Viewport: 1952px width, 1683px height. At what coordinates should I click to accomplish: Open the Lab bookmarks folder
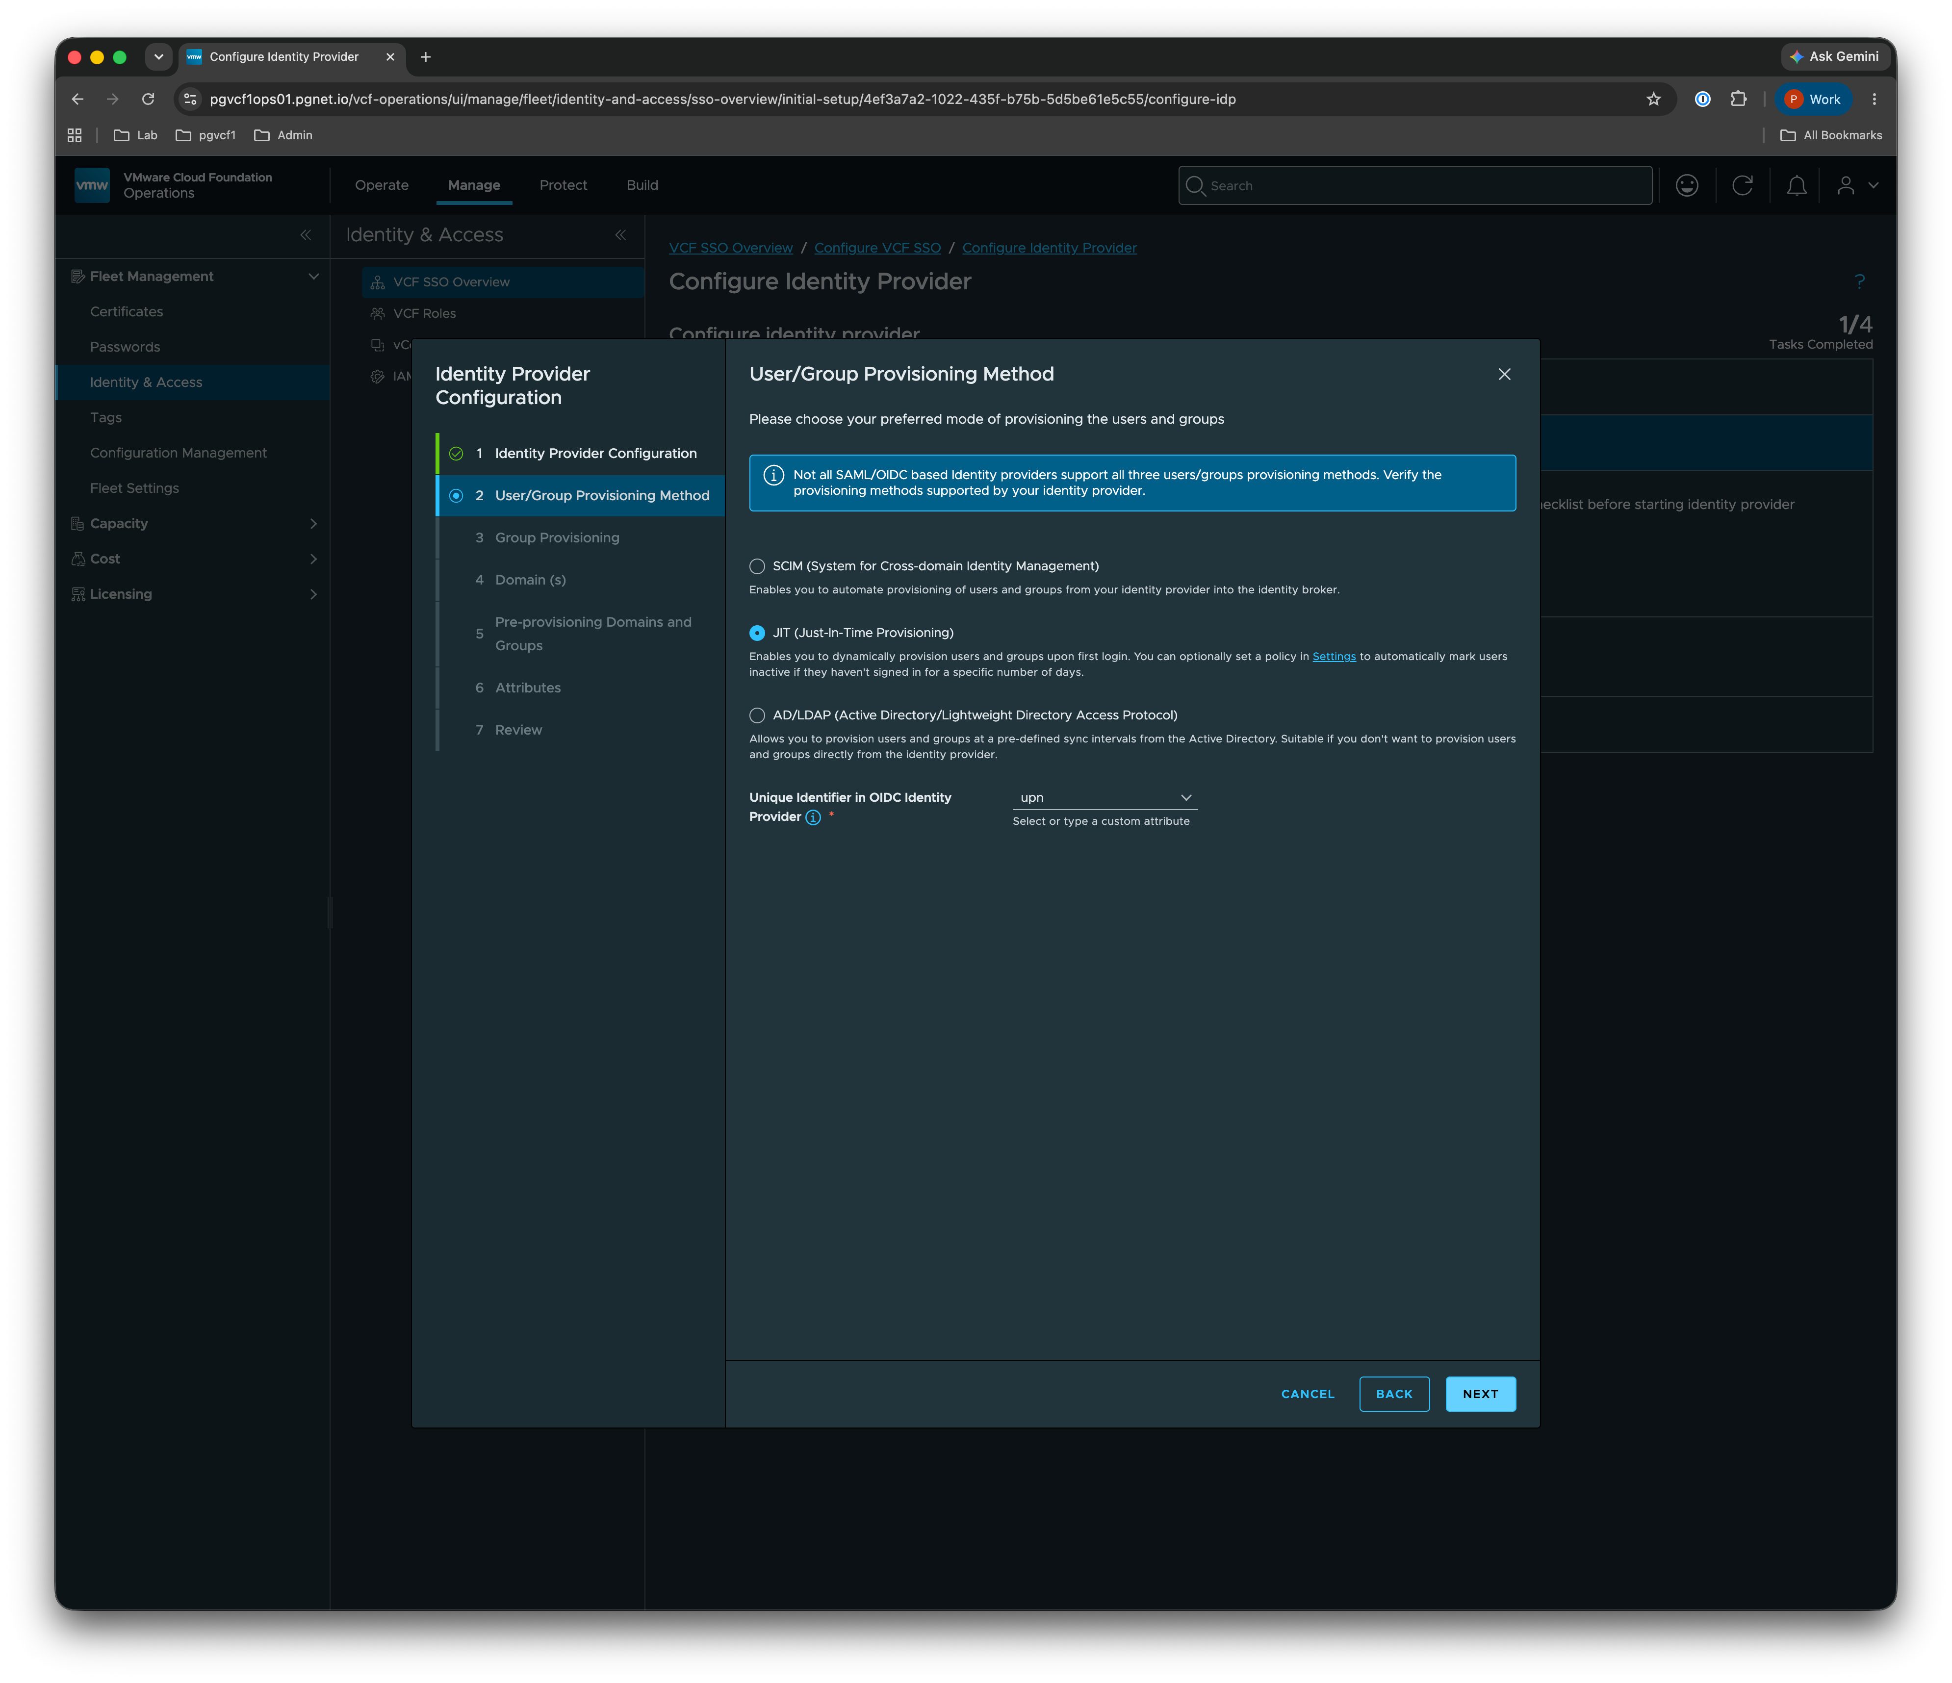tap(136, 136)
